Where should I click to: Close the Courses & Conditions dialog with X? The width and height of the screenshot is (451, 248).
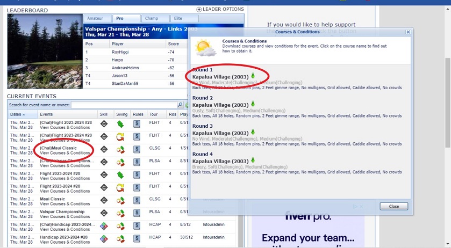coord(408,32)
